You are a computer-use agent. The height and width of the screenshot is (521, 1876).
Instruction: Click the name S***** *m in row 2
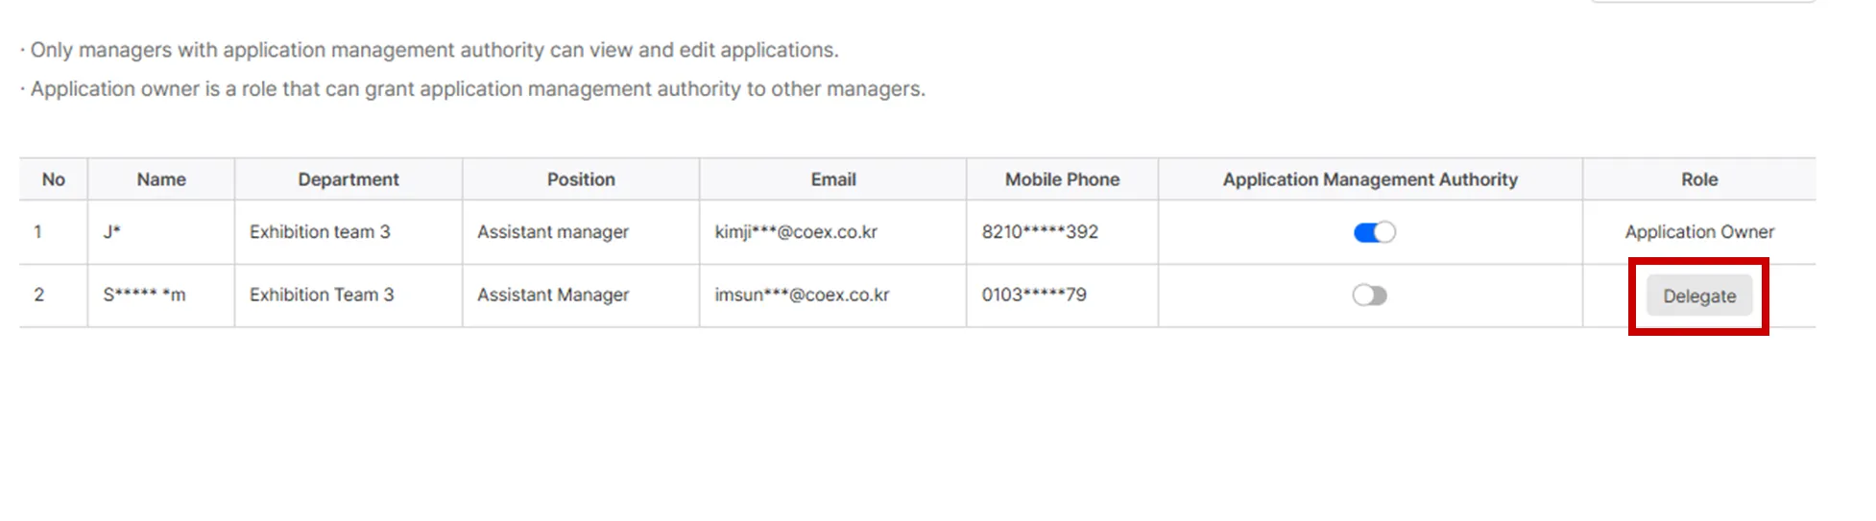point(144,295)
